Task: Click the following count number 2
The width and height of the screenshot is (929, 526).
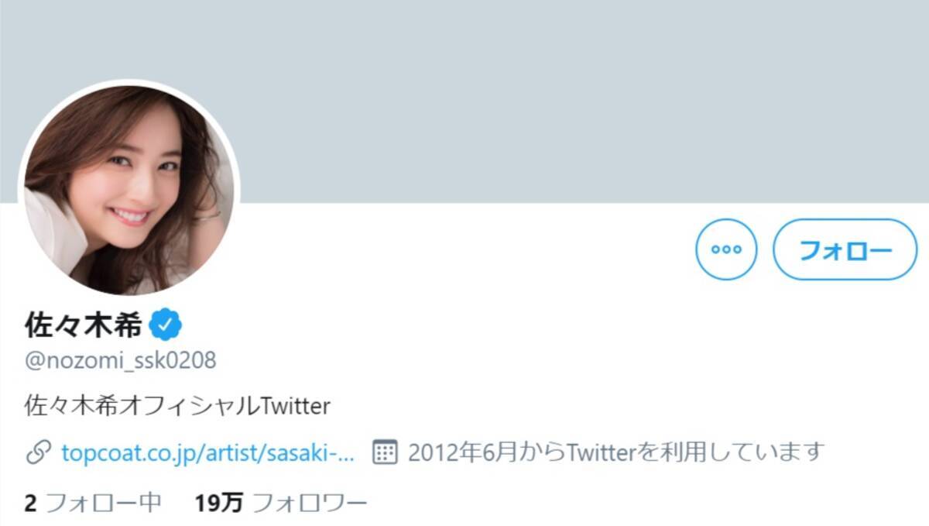Action: [31, 504]
